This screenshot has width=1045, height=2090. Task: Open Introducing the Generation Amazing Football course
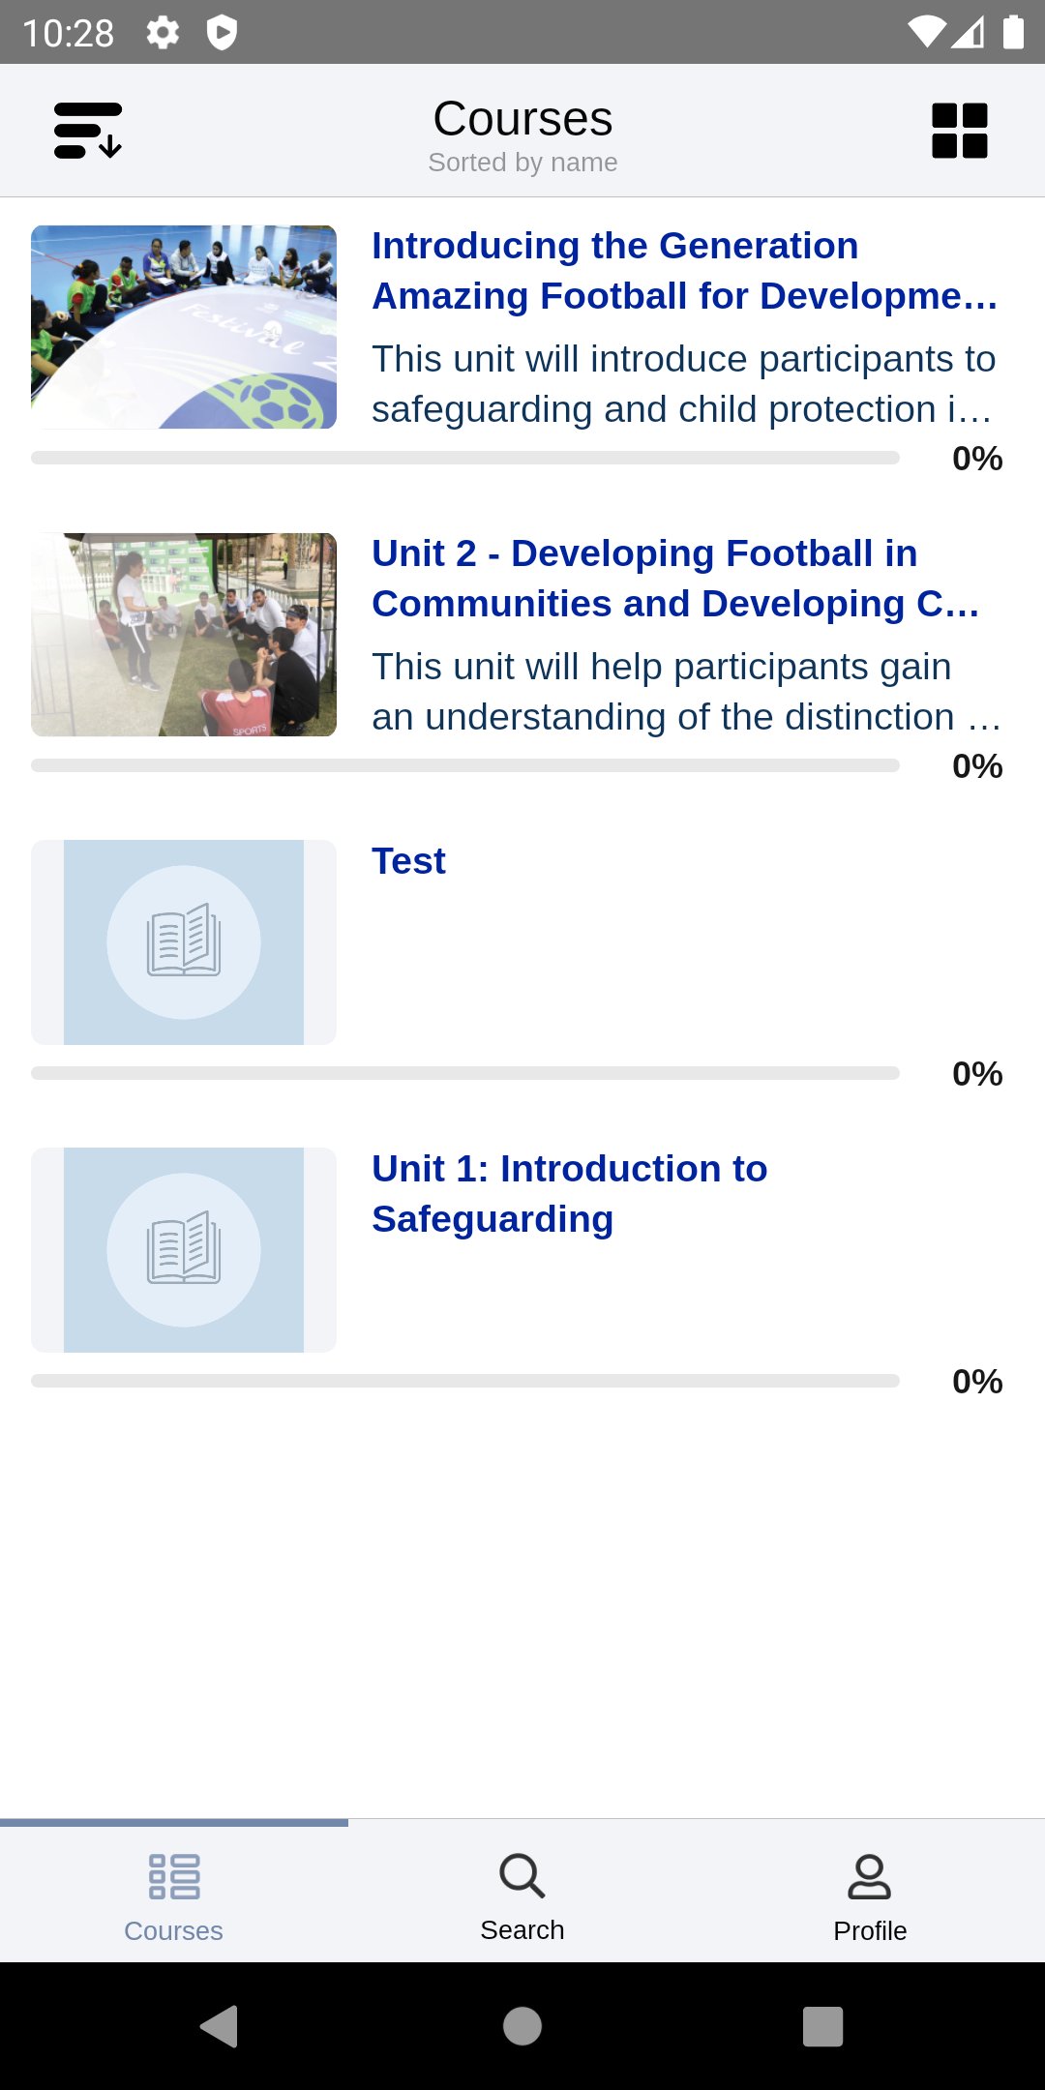(x=684, y=271)
